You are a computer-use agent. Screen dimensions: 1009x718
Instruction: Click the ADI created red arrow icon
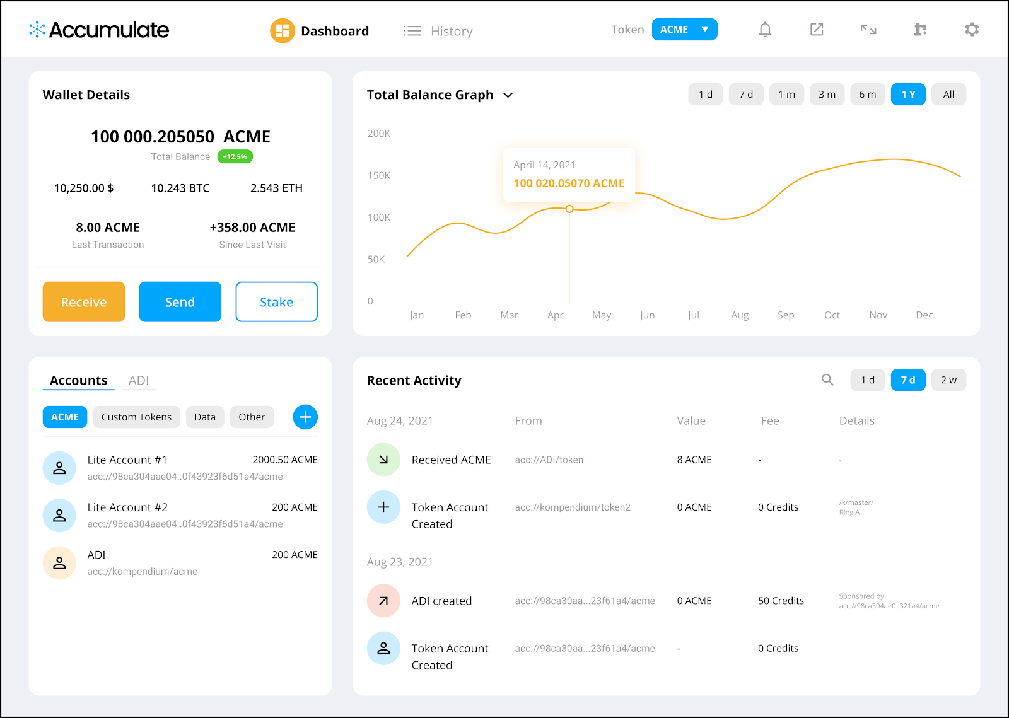click(x=383, y=601)
